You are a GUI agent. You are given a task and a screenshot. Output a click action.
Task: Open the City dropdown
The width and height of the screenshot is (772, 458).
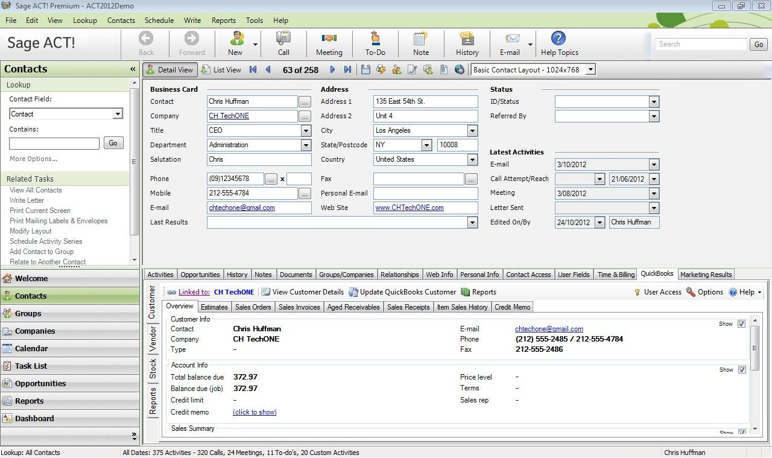click(472, 130)
